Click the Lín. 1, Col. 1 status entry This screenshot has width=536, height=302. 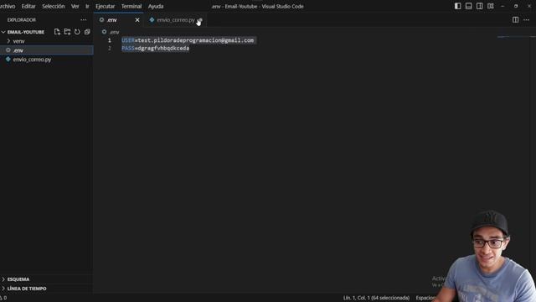coord(376,298)
